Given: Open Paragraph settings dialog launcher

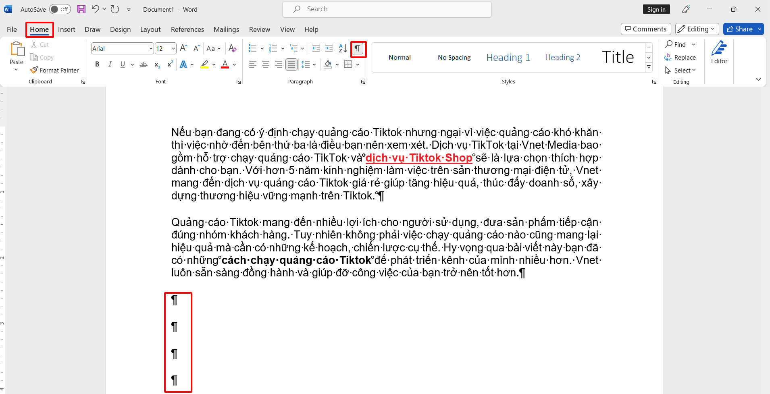Looking at the screenshot, I should (363, 82).
